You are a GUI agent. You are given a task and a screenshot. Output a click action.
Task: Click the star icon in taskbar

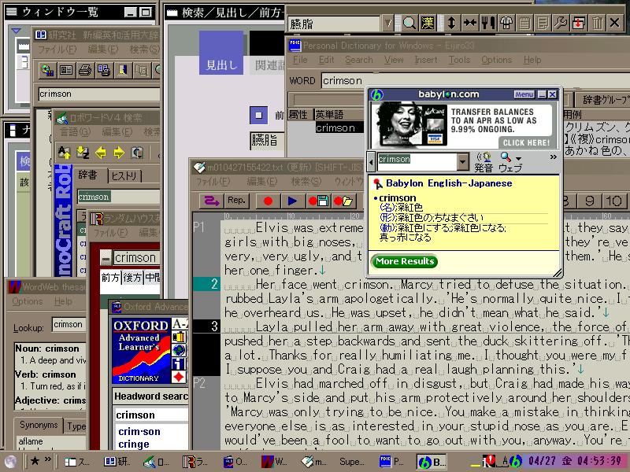35,460
